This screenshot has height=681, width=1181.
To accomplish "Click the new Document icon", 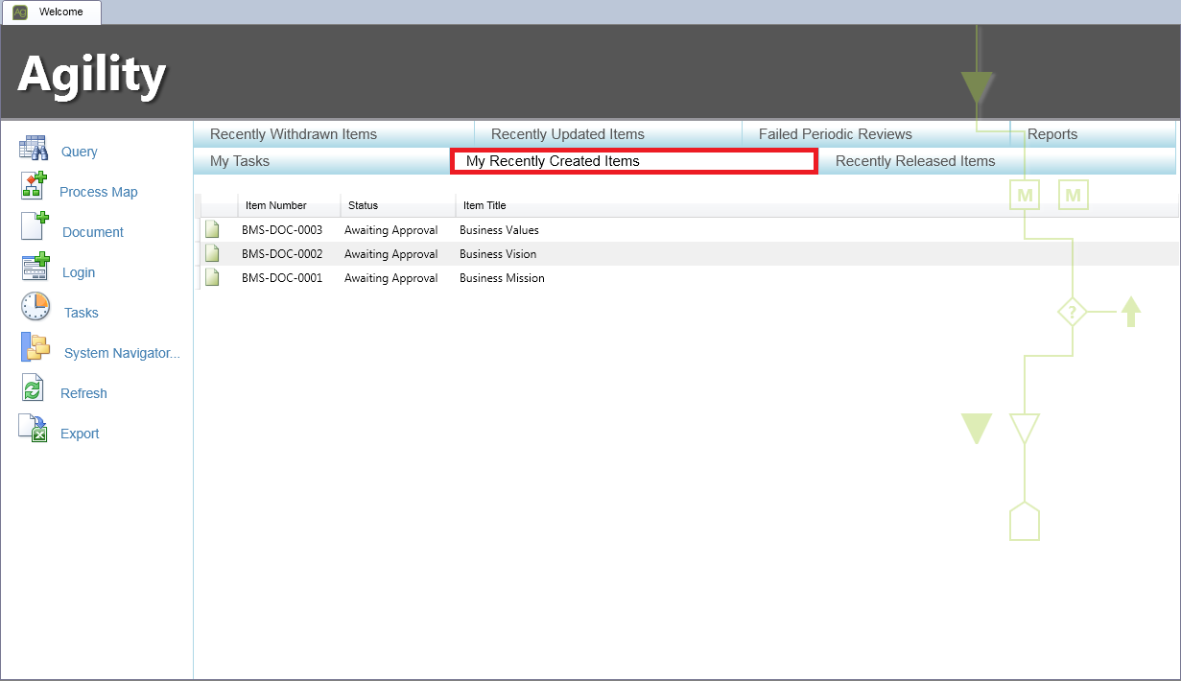I will pos(35,226).
